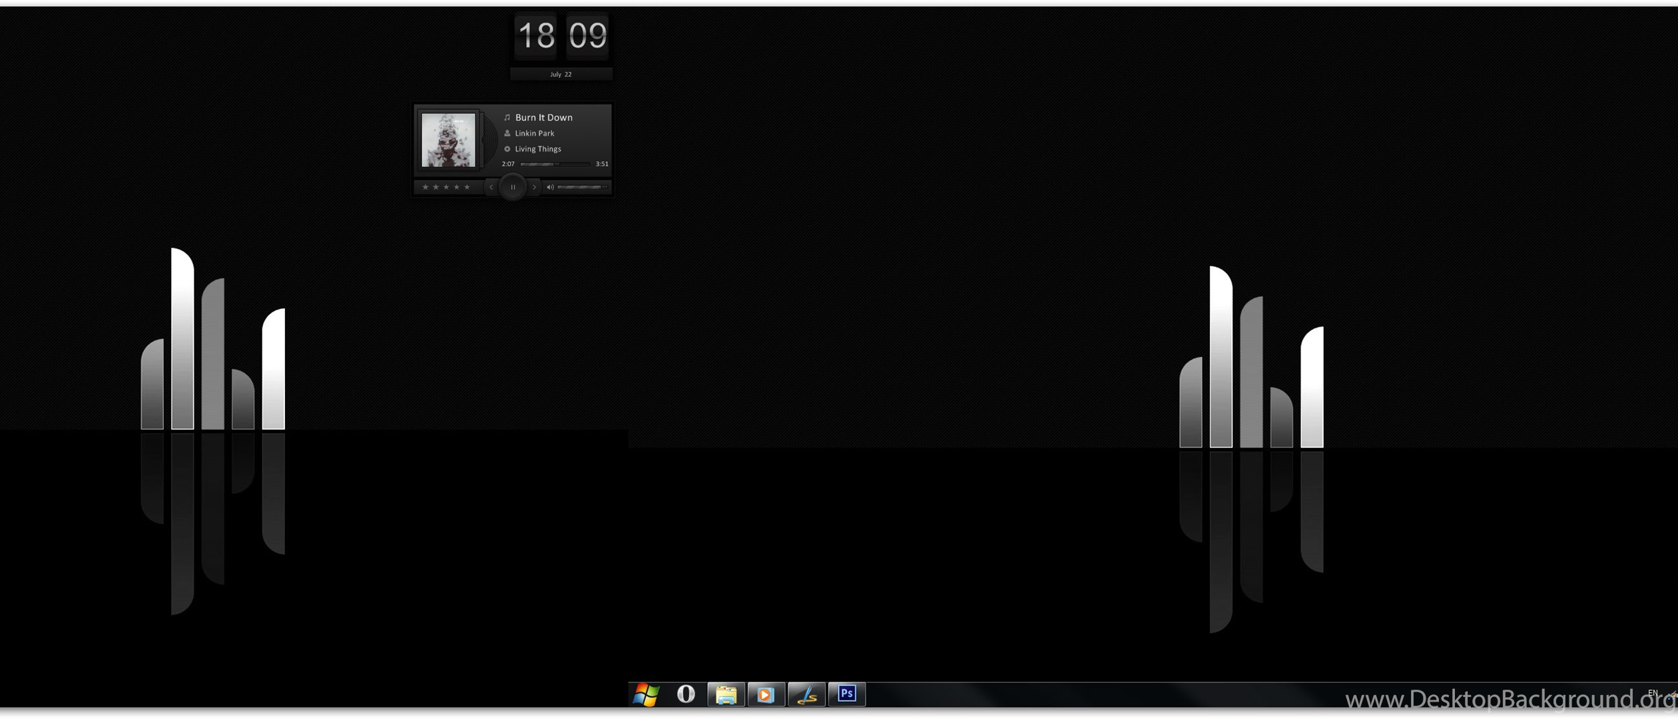
Task: Skip to the previous track
Action: tap(491, 187)
